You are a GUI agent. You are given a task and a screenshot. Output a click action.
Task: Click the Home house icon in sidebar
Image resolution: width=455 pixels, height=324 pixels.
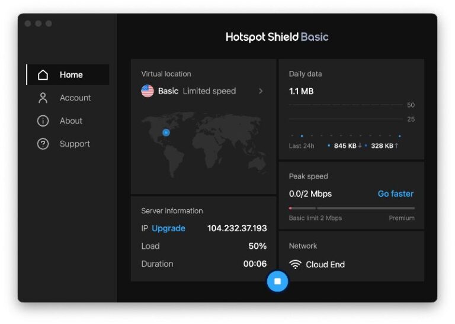[x=43, y=75]
